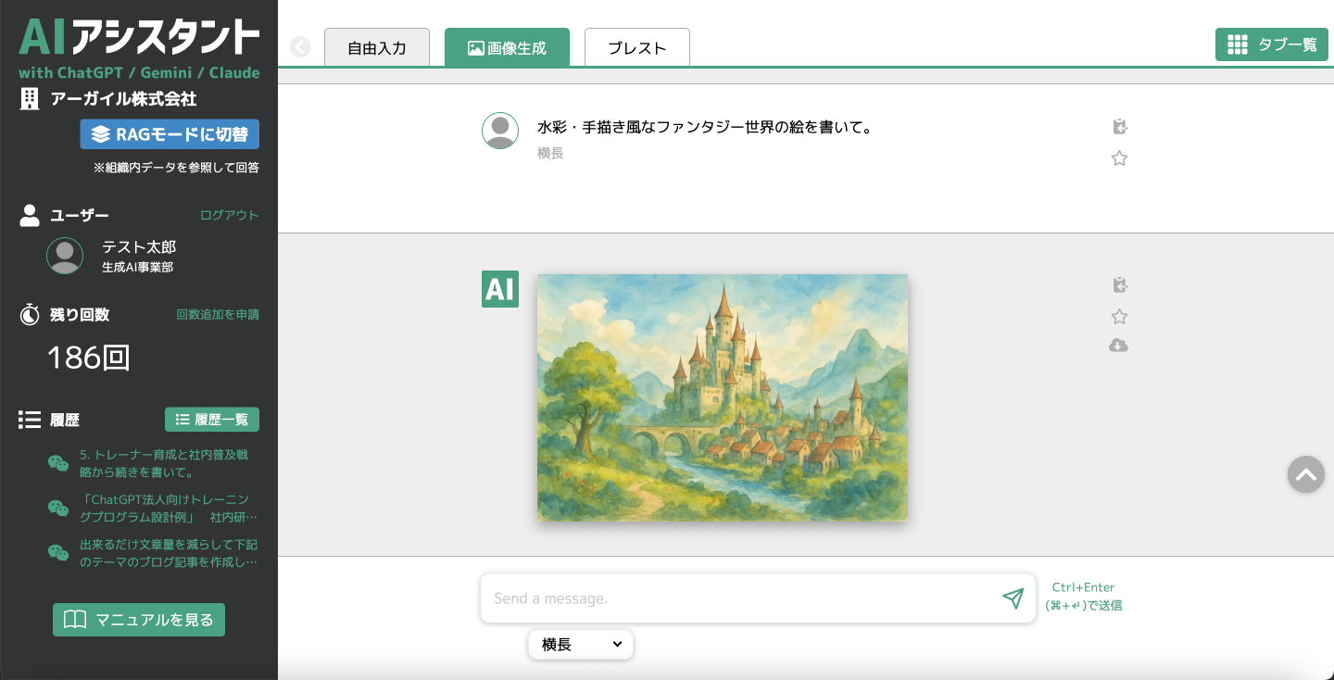The image size is (1334, 680).
Task: Open the generated fantasy castle image
Action: click(x=723, y=397)
